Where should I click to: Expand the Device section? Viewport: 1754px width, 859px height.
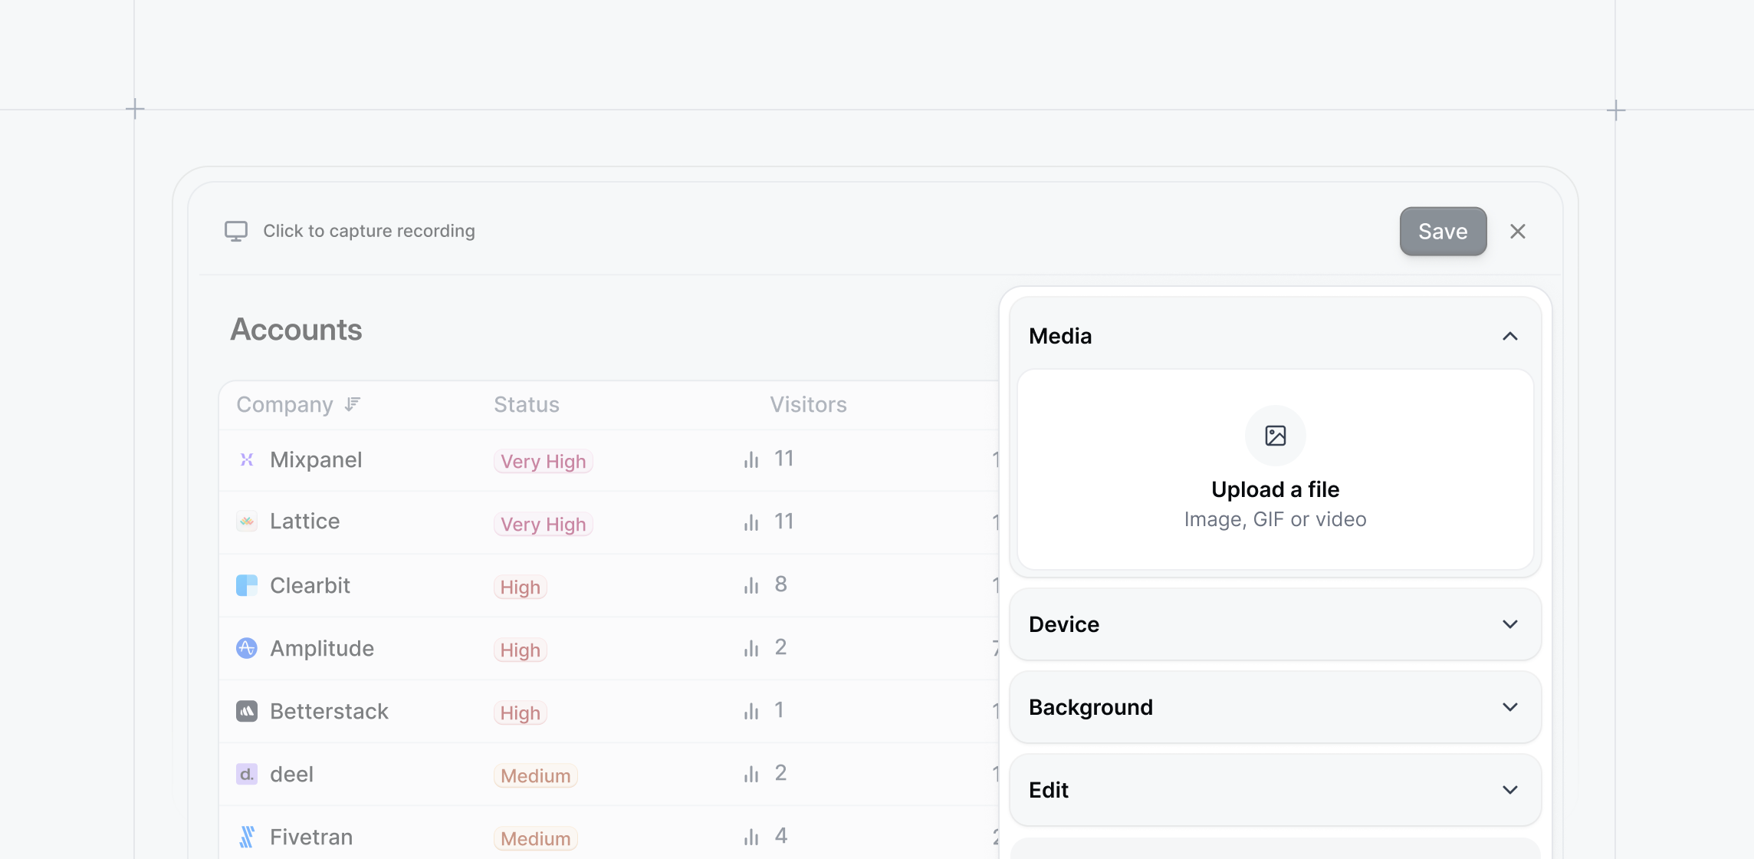tap(1509, 624)
